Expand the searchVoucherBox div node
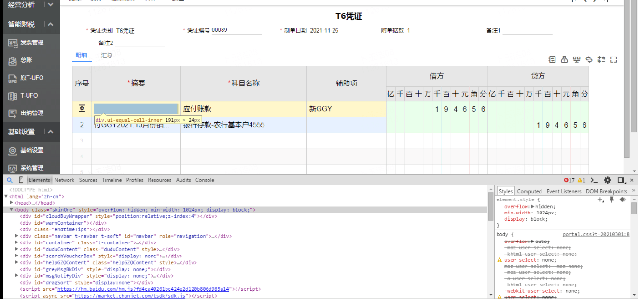The height and width of the screenshot is (299, 638). point(17,256)
